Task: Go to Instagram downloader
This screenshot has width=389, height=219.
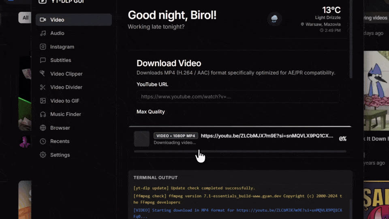Action: click(x=74, y=47)
